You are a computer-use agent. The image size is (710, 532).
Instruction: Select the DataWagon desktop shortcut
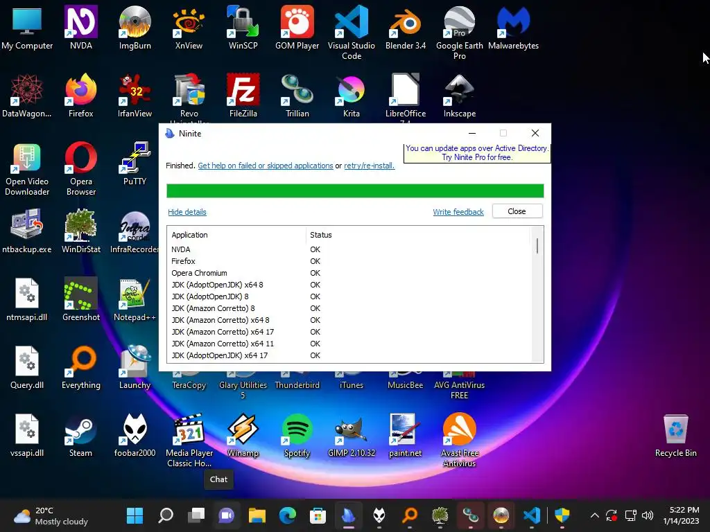pyautogui.click(x=27, y=96)
